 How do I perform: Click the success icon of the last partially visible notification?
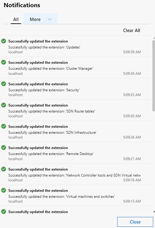[4, 212]
